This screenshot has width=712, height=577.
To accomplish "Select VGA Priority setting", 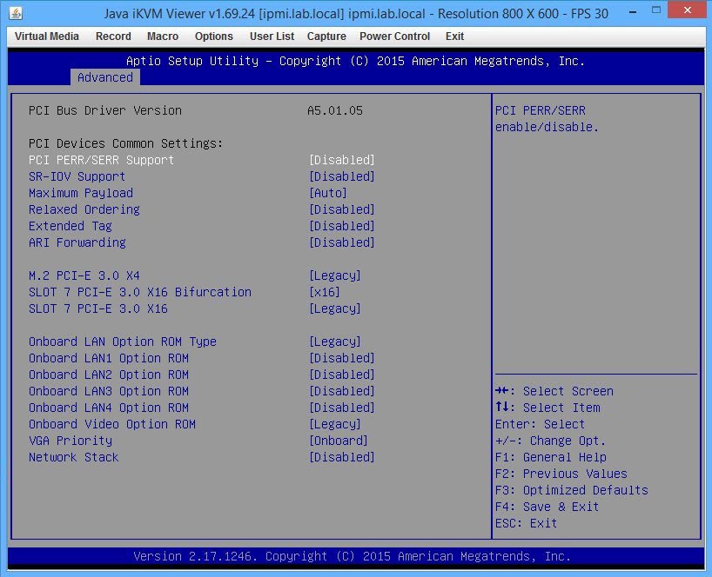I will click(x=71, y=441).
